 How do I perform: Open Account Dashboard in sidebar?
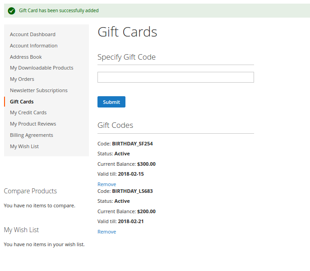[x=32, y=34]
